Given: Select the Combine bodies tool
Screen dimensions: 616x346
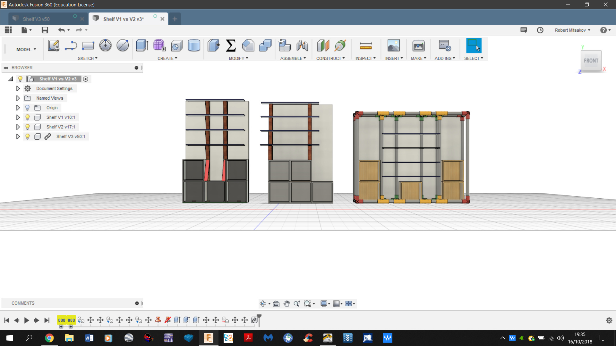Looking at the screenshot, I should coord(265,45).
